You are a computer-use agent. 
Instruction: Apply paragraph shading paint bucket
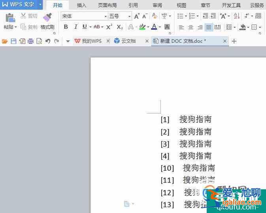243,27
